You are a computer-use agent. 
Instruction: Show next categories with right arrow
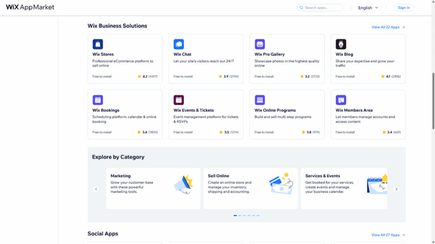point(396,189)
